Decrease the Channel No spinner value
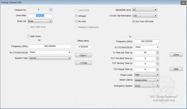Screen dimensions: 187x109 click(x=51, y=11)
